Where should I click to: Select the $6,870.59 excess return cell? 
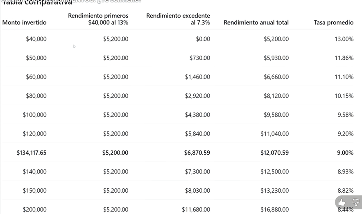(197, 153)
